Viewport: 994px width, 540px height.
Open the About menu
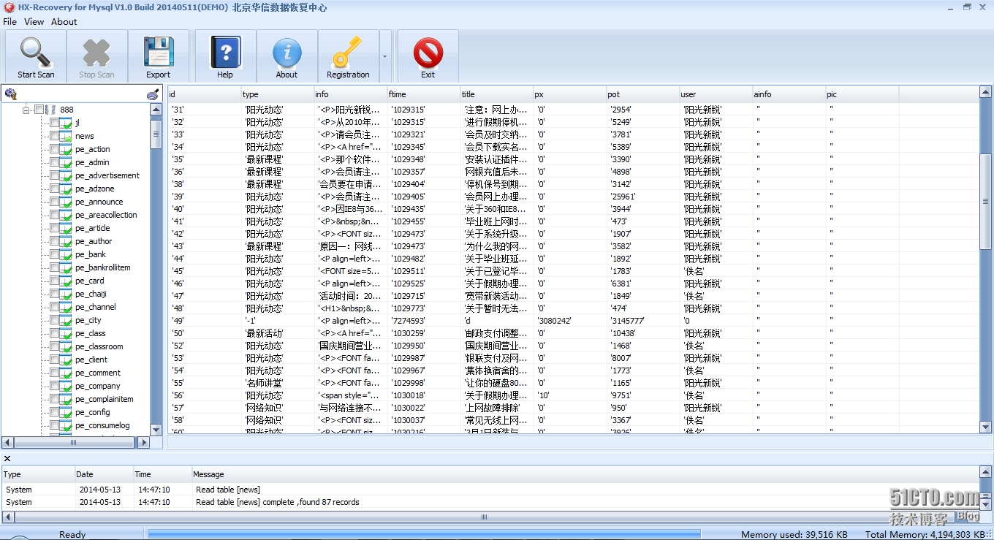point(64,22)
